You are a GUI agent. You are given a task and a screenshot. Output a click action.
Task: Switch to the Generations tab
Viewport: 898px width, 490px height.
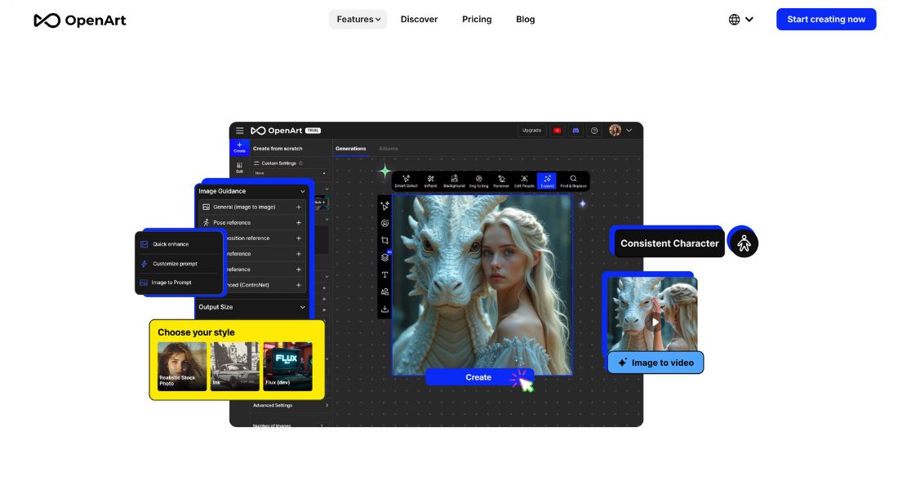pos(350,149)
